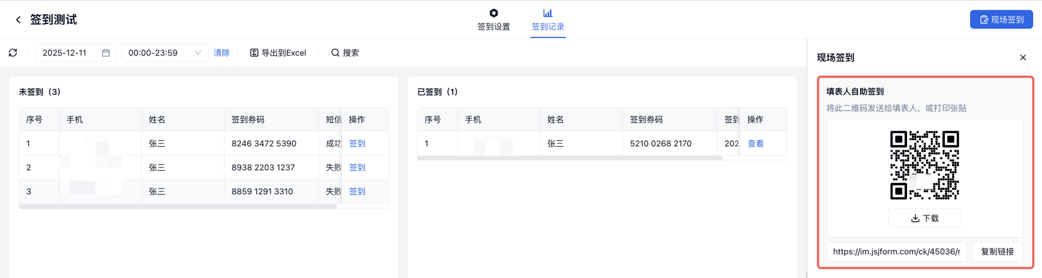Screen dimensions: 1042x278
Task: Download the QR code with 下载
Action: tap(924, 218)
